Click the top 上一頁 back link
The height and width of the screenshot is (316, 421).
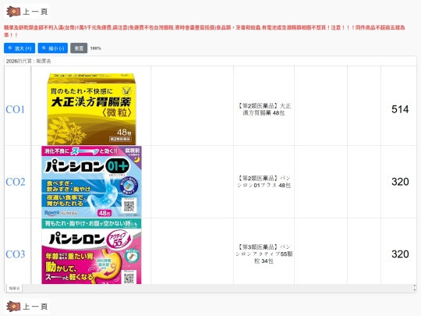point(27,12)
